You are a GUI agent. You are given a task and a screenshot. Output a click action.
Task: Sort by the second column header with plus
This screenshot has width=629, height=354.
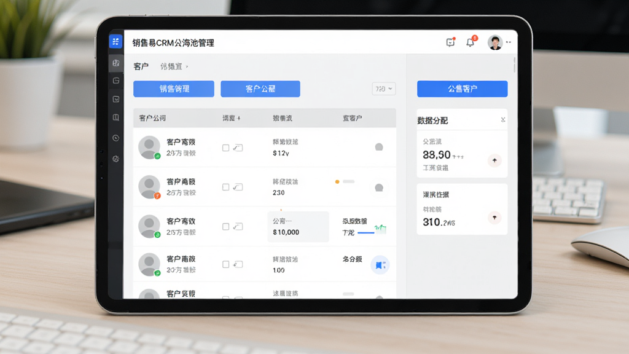point(232,118)
